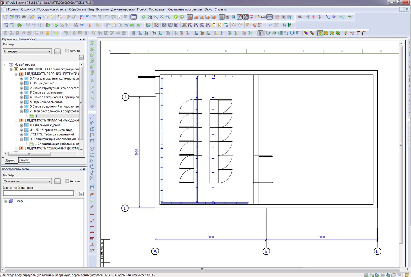This screenshot has height=277, width=411.
Task: Collapse '2 ВЕДОМОСТЬ ПРИЛАГАЕМЫХ' node
Action: 16,120
